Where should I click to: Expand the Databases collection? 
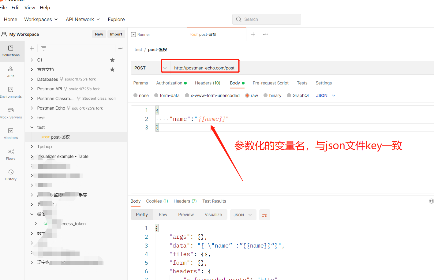click(32, 79)
